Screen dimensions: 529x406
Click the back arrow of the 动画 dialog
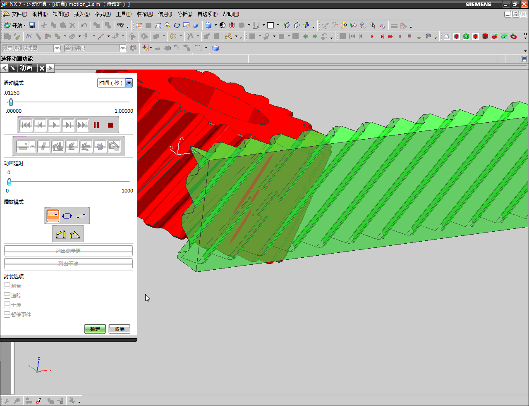point(5,68)
